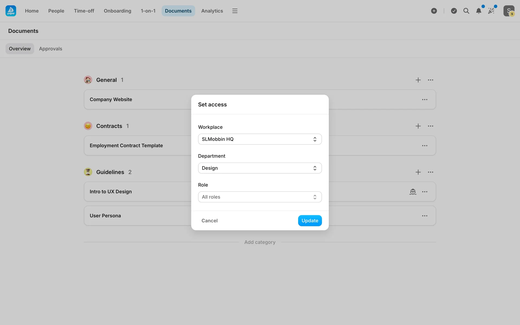The image size is (520, 325).
Task: Open the Workplace dropdown showing SLMobbin HQ
Action: [x=260, y=139]
